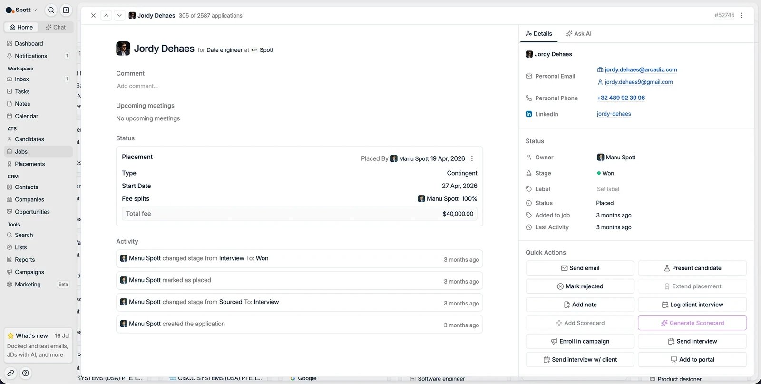The image size is (761, 384).
Task: Click the Interview To Won activity entry
Action: pos(299,259)
